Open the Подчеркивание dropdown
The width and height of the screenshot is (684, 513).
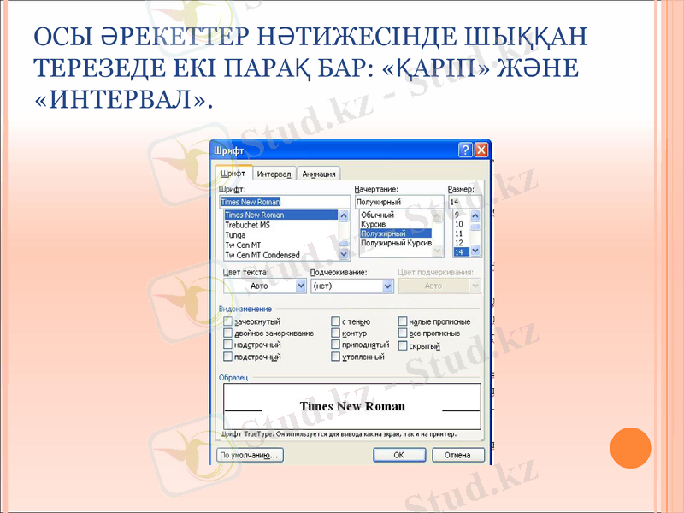point(387,286)
